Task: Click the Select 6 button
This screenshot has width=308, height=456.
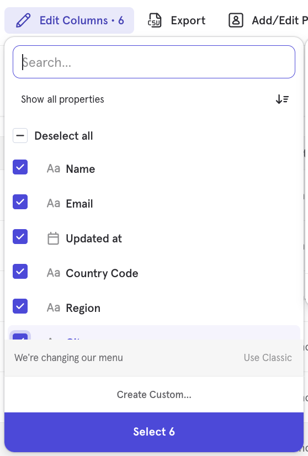Action: click(x=154, y=432)
